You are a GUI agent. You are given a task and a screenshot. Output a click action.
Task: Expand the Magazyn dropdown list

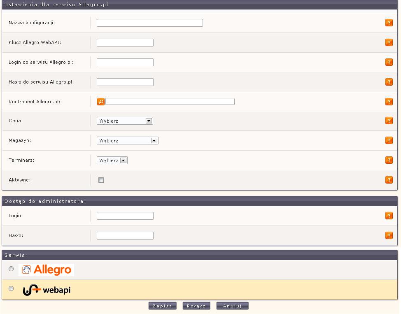point(127,141)
